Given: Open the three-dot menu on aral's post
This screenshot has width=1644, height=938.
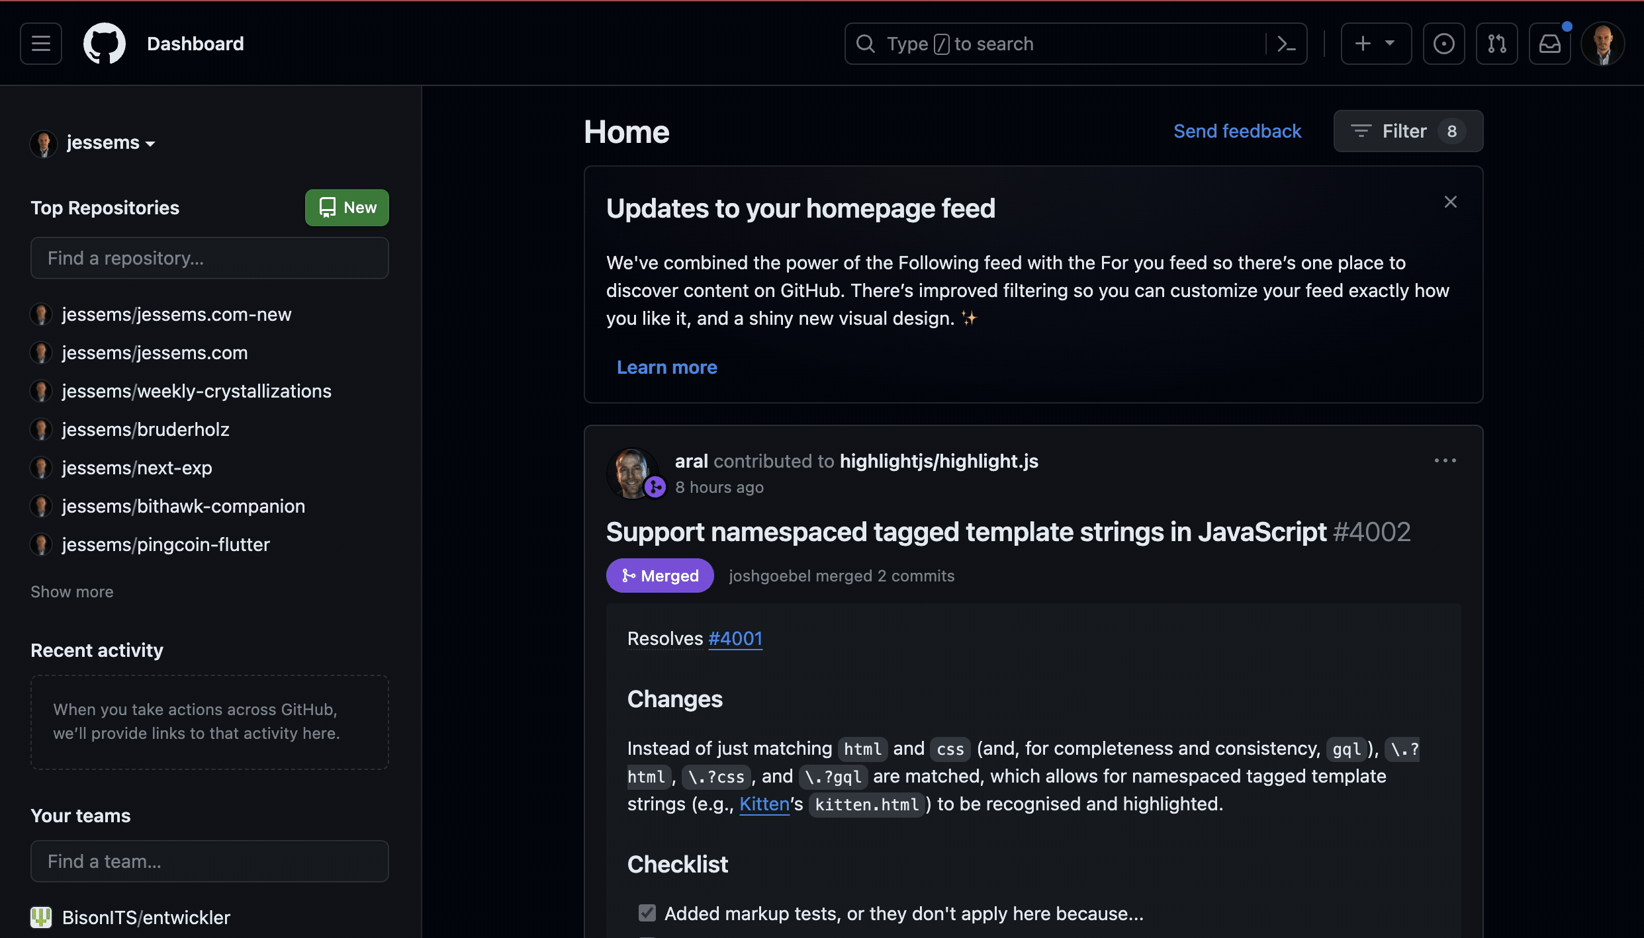Looking at the screenshot, I should (1445, 460).
